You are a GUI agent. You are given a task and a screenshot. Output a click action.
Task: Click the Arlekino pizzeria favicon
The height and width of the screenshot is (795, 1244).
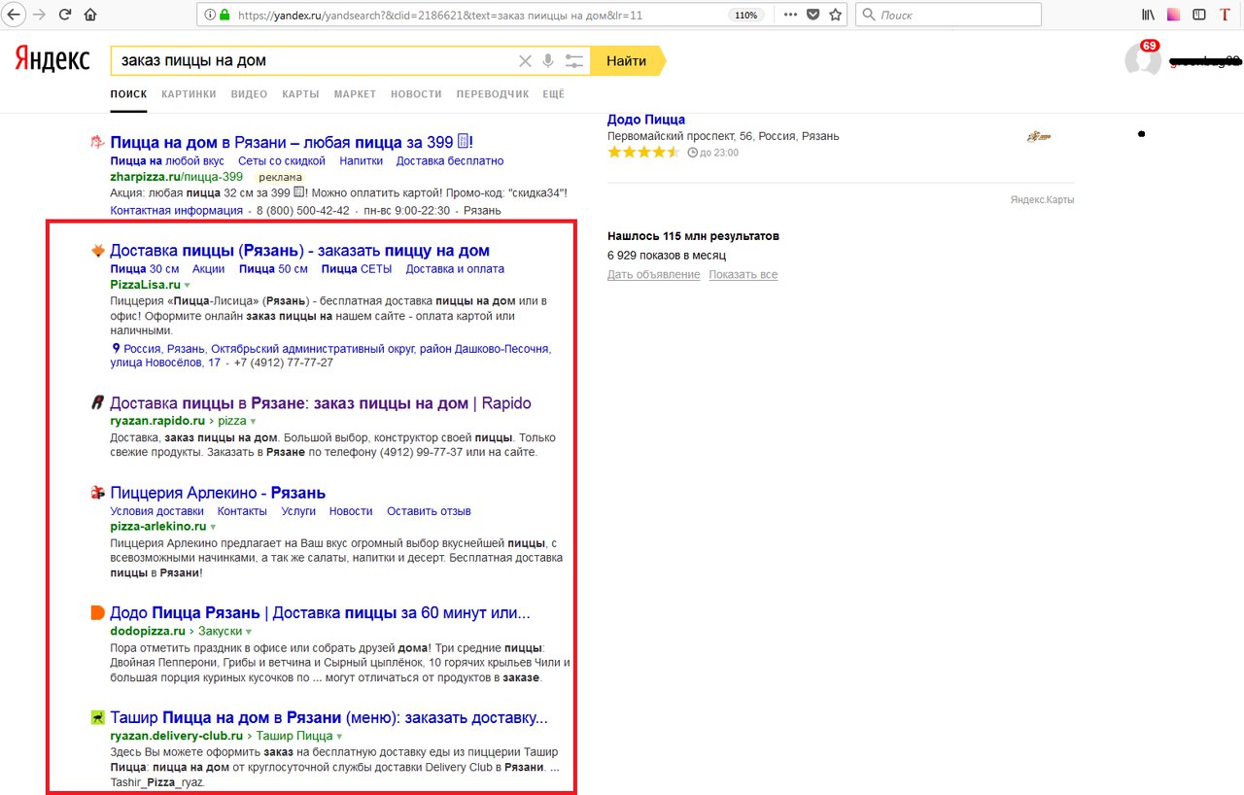pos(97,493)
